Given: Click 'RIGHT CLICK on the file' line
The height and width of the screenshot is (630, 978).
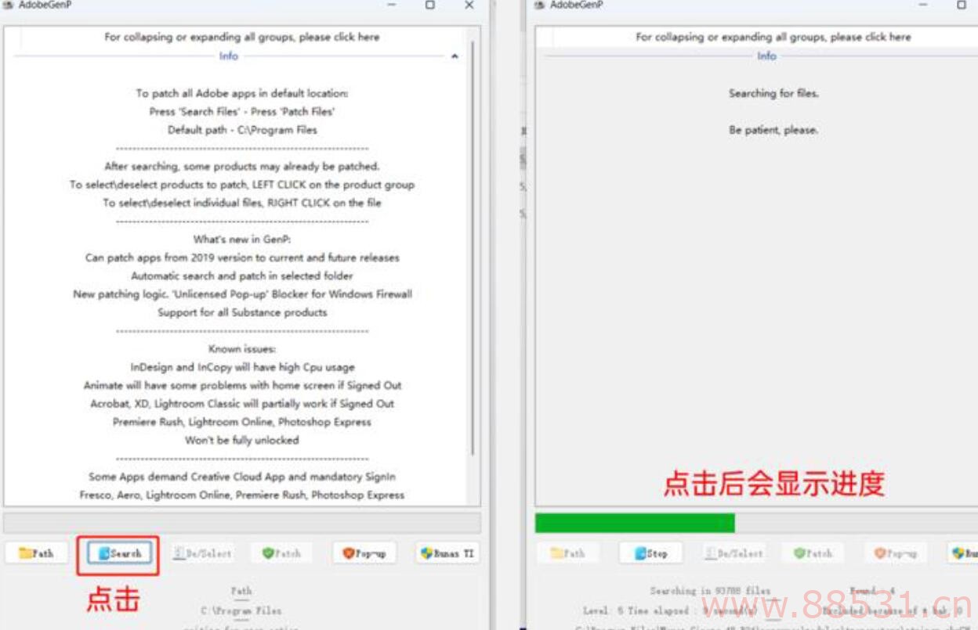Looking at the screenshot, I should click(x=241, y=203).
